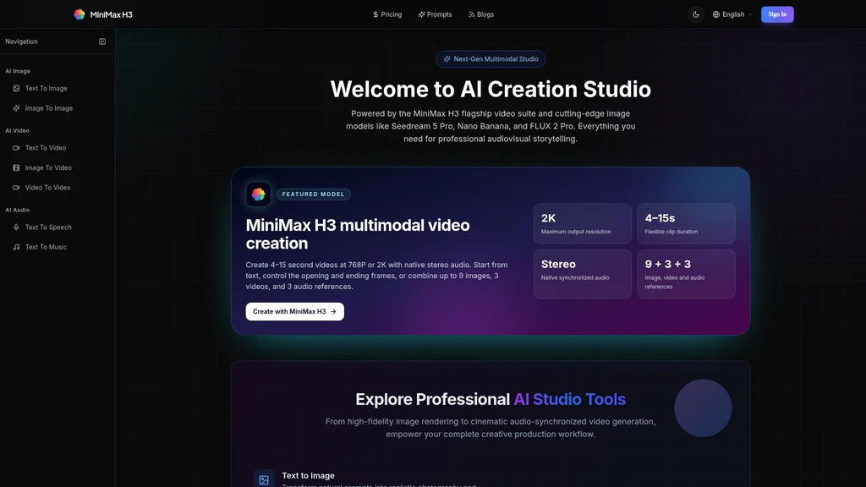Click the 4–15s flexible clip duration card
The image size is (866, 487).
tap(686, 223)
